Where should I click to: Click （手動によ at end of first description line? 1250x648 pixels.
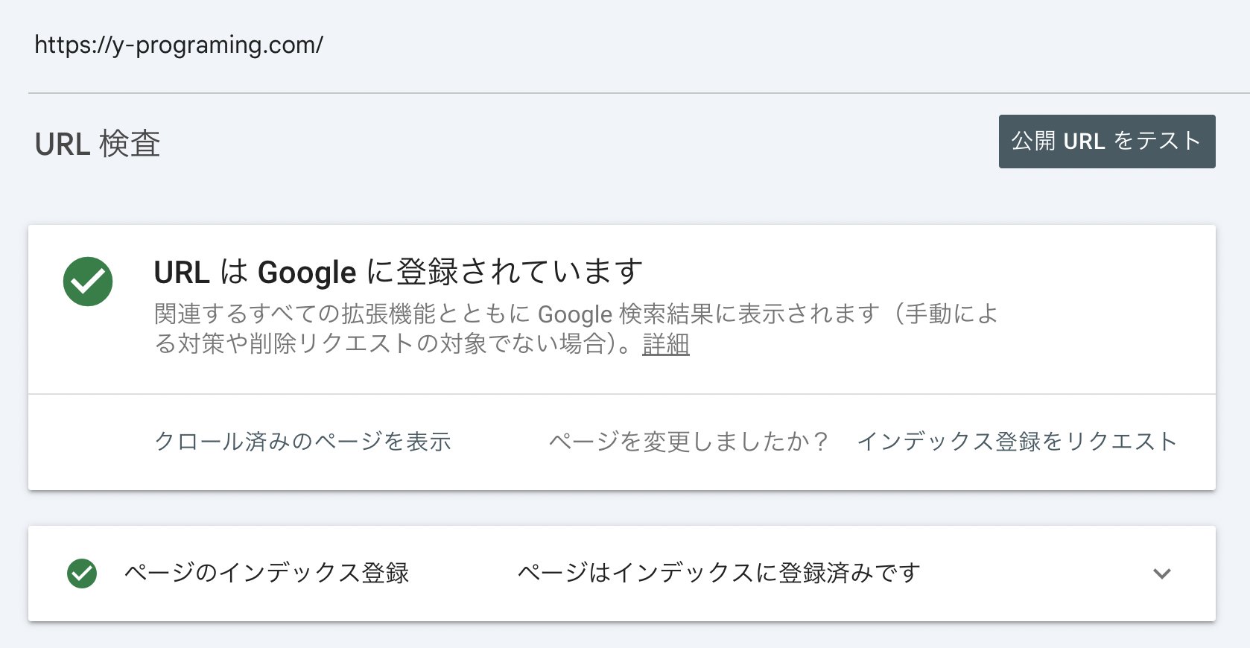click(945, 314)
